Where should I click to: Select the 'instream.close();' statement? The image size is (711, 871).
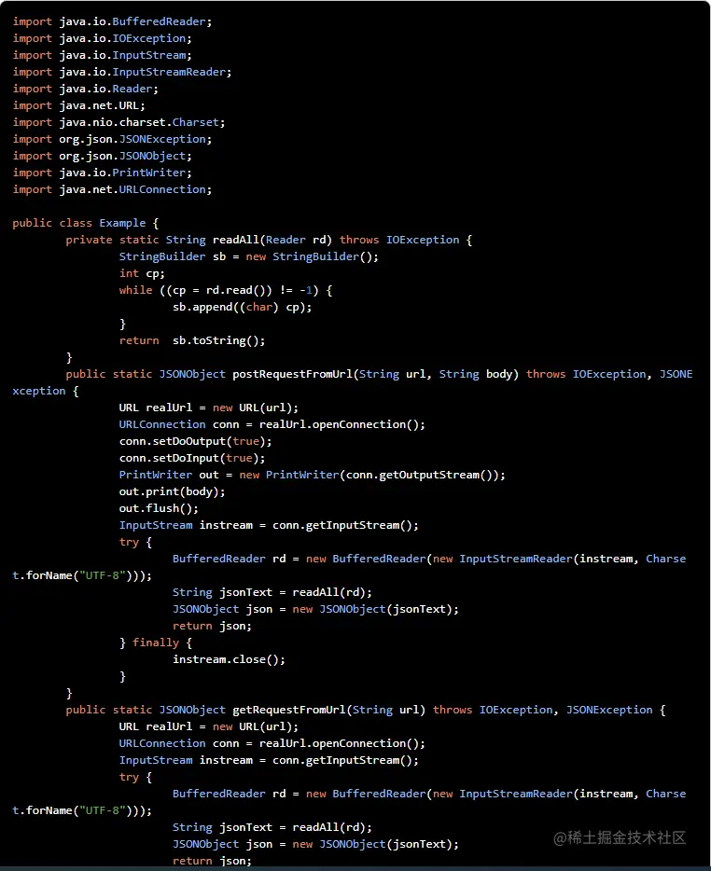(229, 659)
